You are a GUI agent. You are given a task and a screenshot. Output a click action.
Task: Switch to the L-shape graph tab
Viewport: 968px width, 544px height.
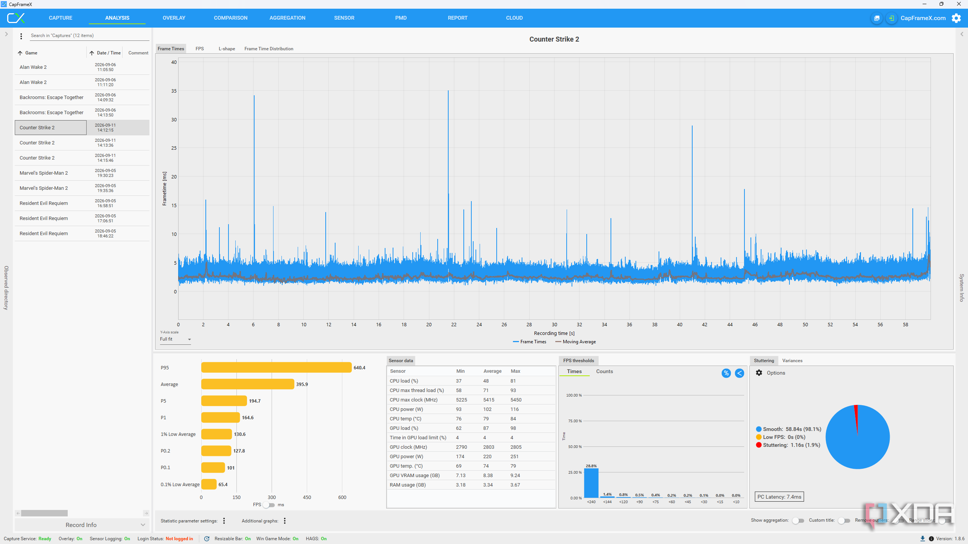[227, 49]
